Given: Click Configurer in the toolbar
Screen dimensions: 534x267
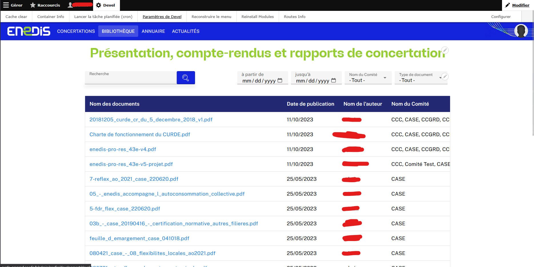Looking at the screenshot, I should (x=501, y=17).
